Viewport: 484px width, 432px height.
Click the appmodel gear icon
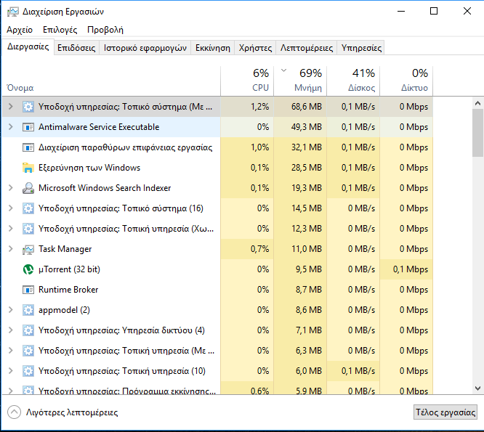28,310
